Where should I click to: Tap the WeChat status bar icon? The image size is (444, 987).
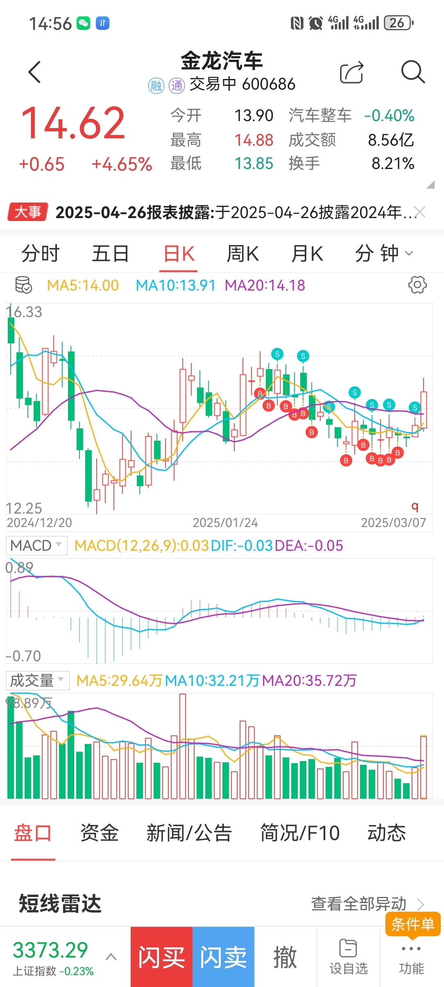pos(84,23)
